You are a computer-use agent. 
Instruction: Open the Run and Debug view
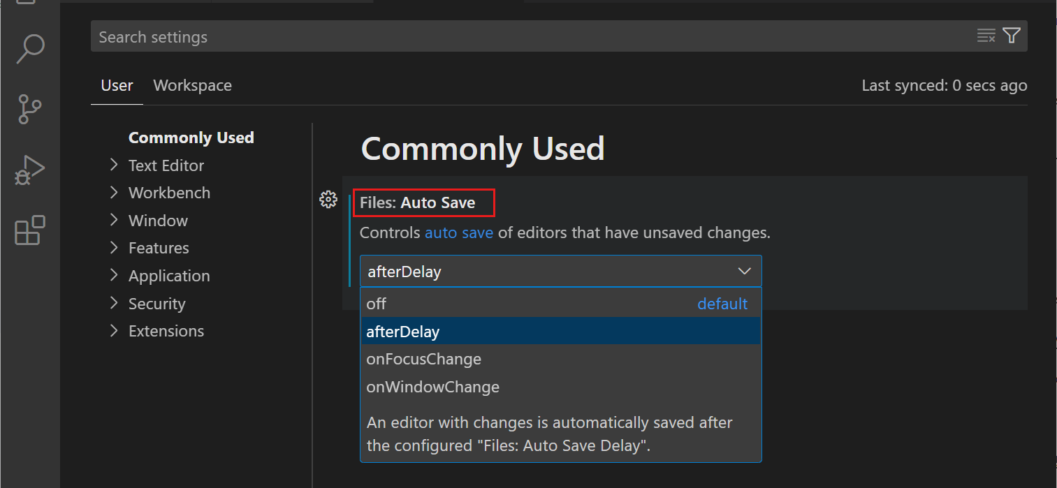(x=30, y=170)
